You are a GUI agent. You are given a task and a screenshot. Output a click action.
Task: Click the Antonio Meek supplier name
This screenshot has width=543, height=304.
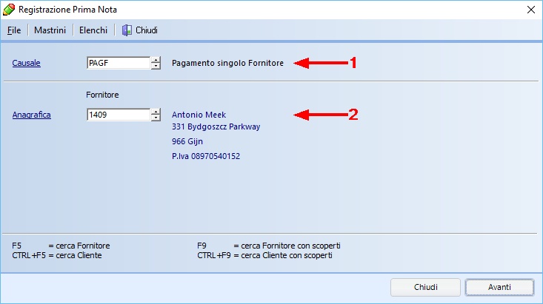199,115
